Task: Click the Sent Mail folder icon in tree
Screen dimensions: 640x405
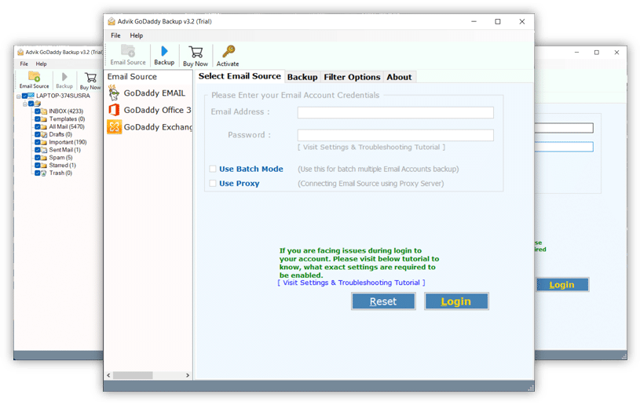Action: [x=44, y=150]
